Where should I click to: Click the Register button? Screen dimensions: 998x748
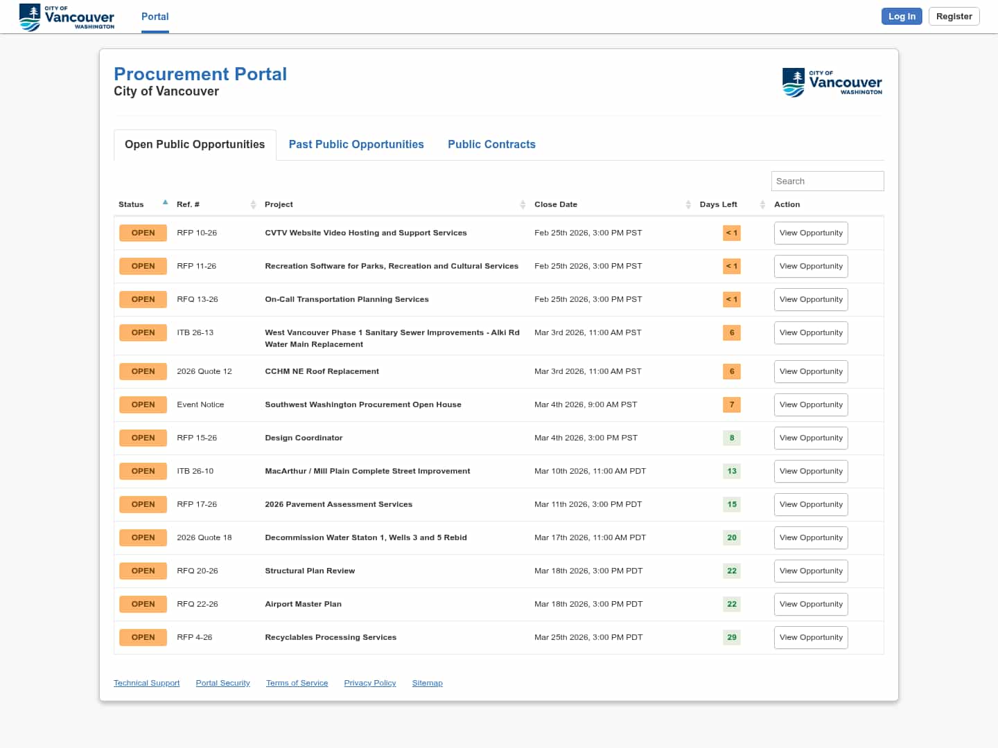coord(954,17)
